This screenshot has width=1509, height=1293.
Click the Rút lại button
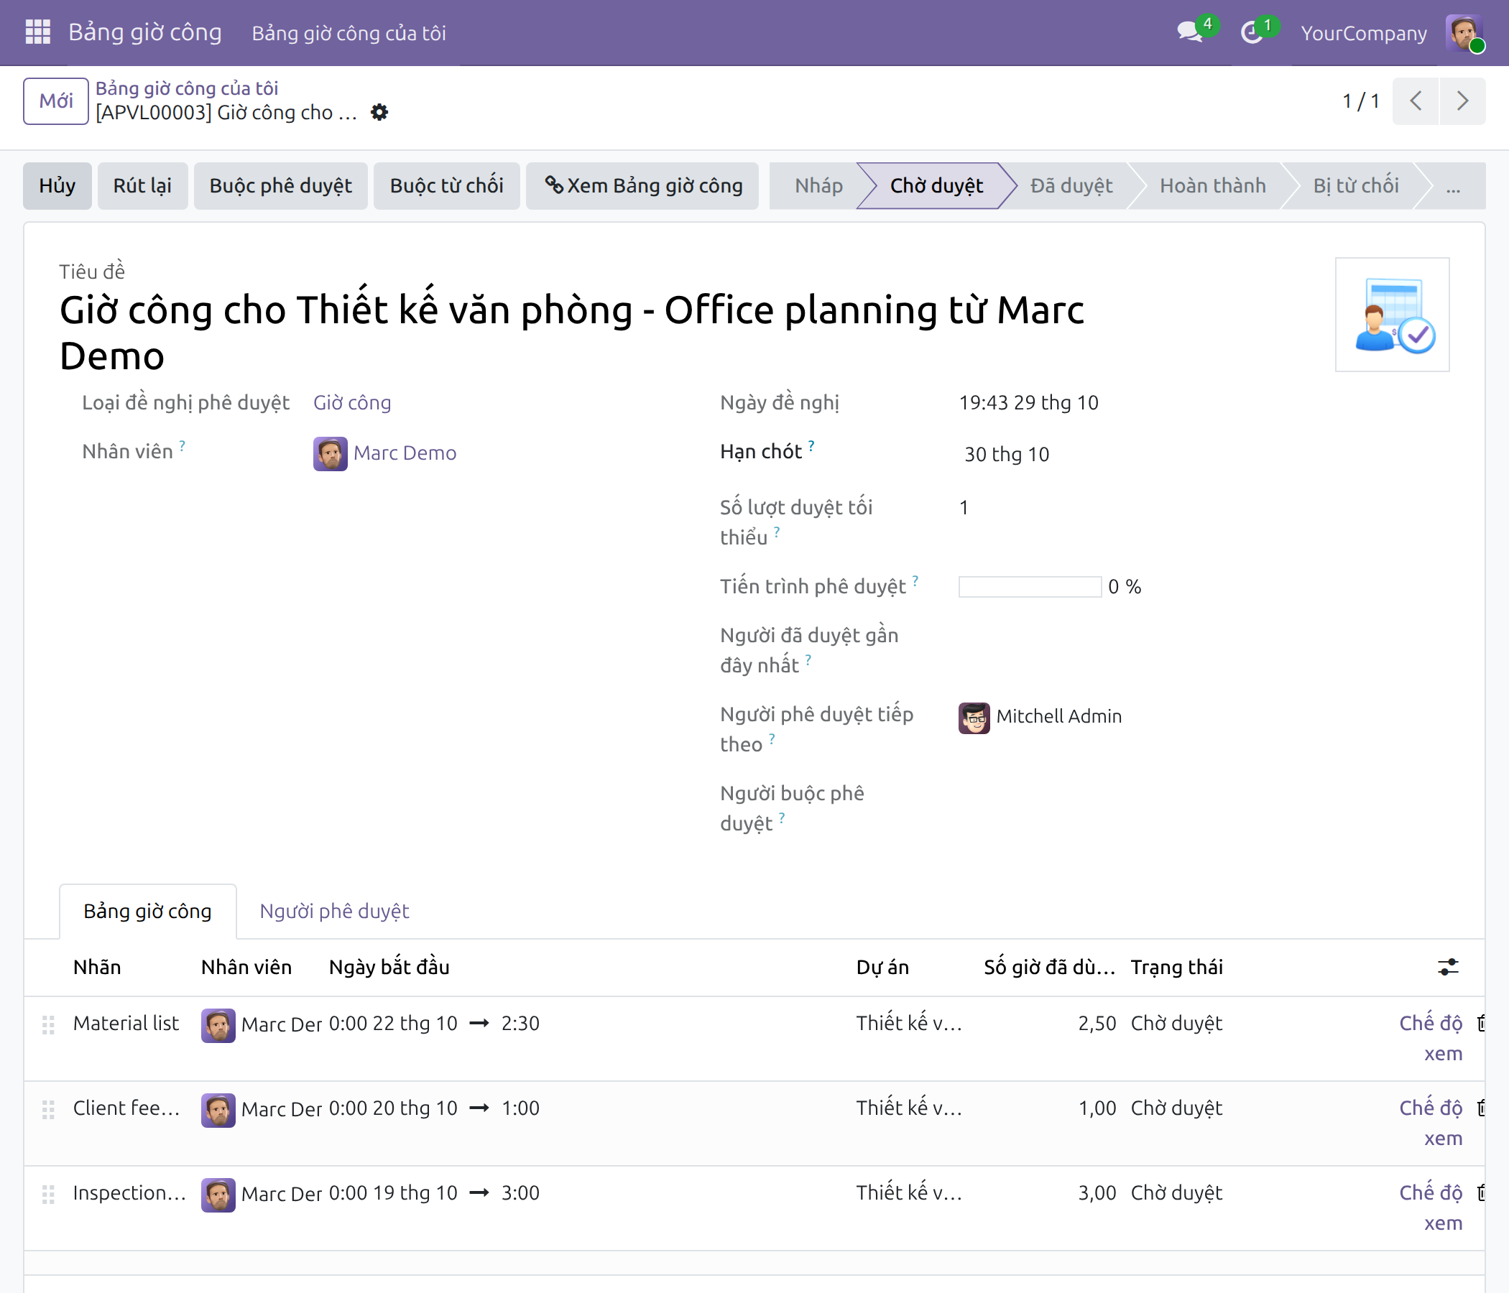142,185
